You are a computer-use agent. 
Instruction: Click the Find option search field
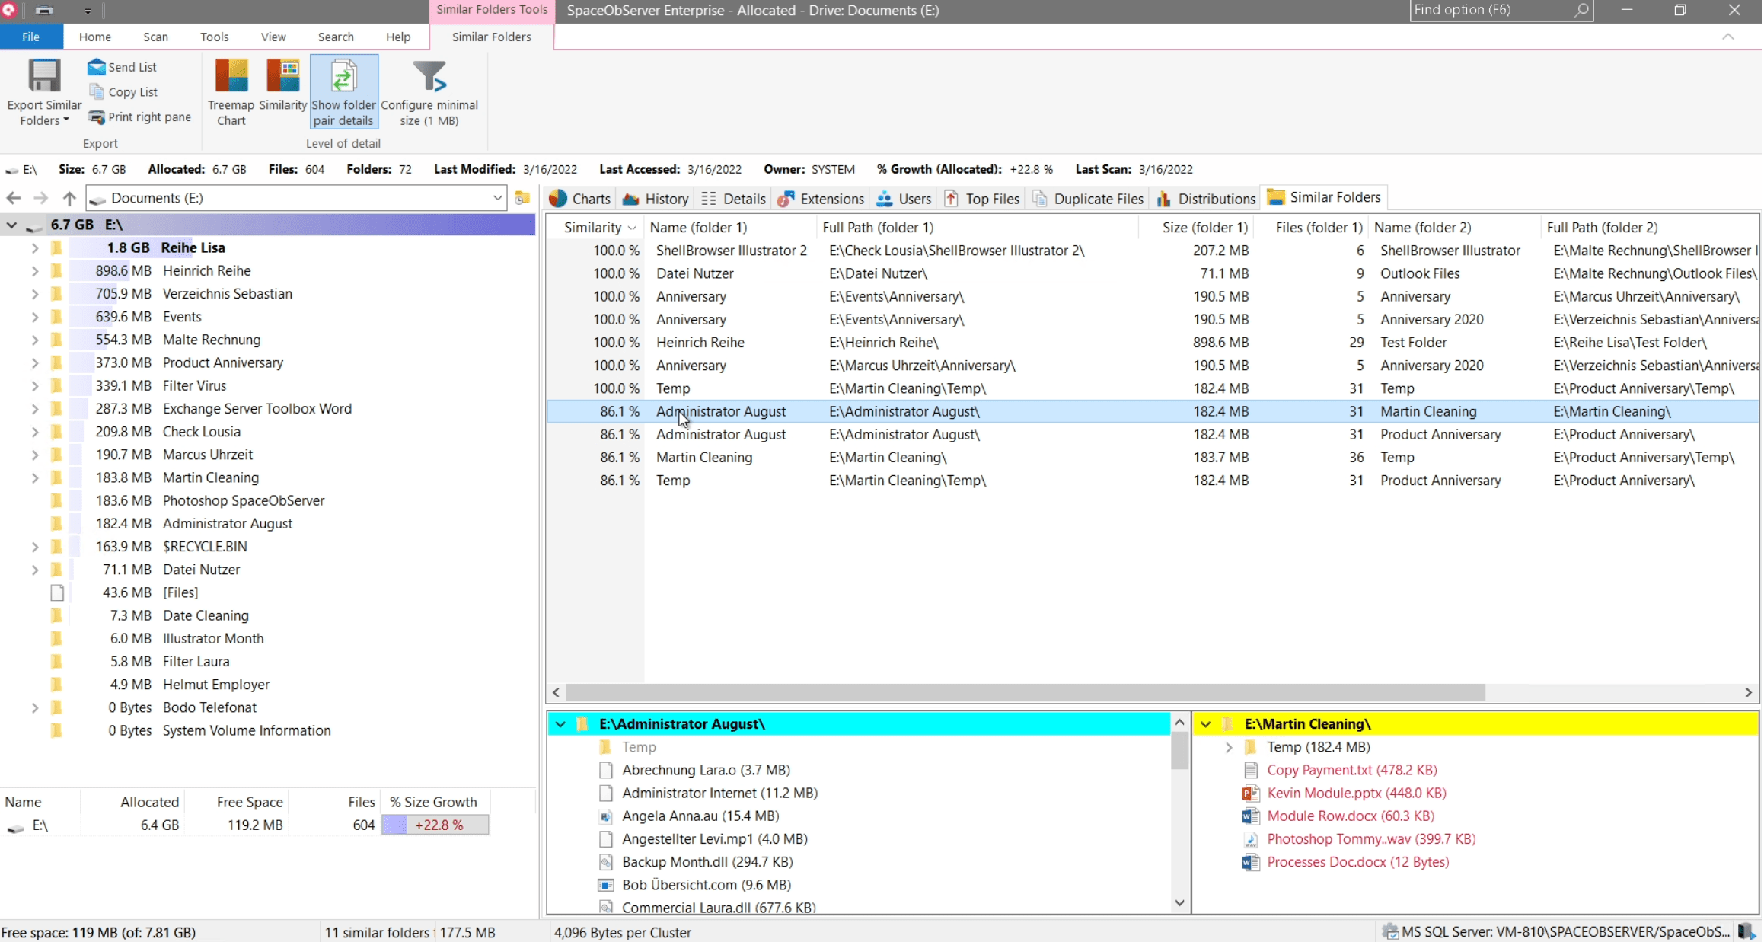pos(1485,10)
